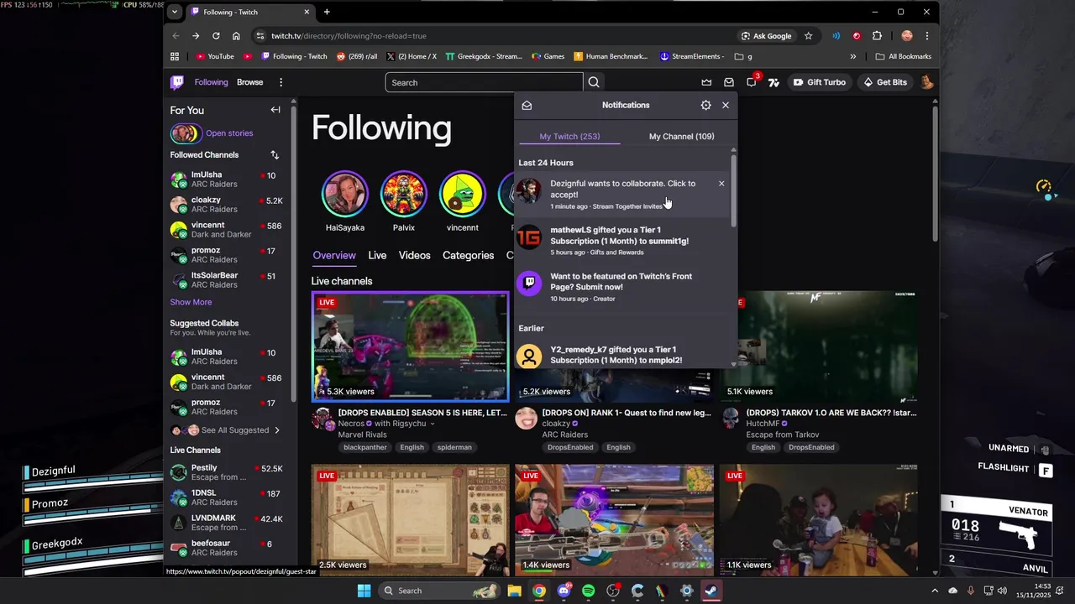This screenshot has width=1075, height=604.
Task: Click the Gift Turbo button
Action: 819,82
